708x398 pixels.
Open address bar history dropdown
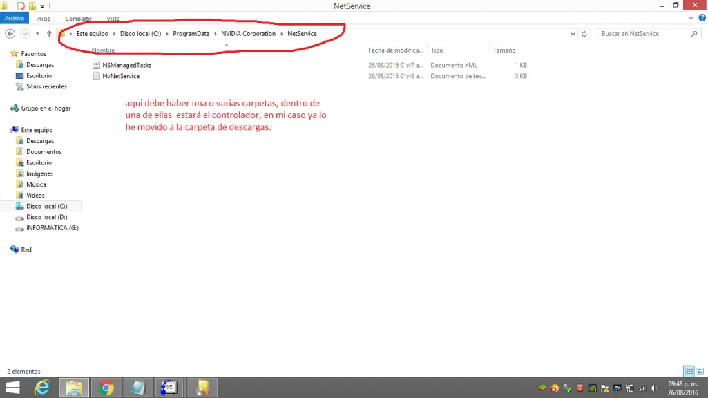[573, 34]
